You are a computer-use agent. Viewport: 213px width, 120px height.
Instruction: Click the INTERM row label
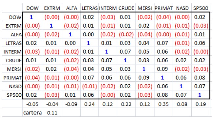(12, 52)
